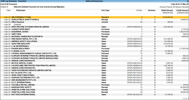Click the Vch No. column header
The height and width of the screenshot is (100, 189).
[x=139, y=10]
